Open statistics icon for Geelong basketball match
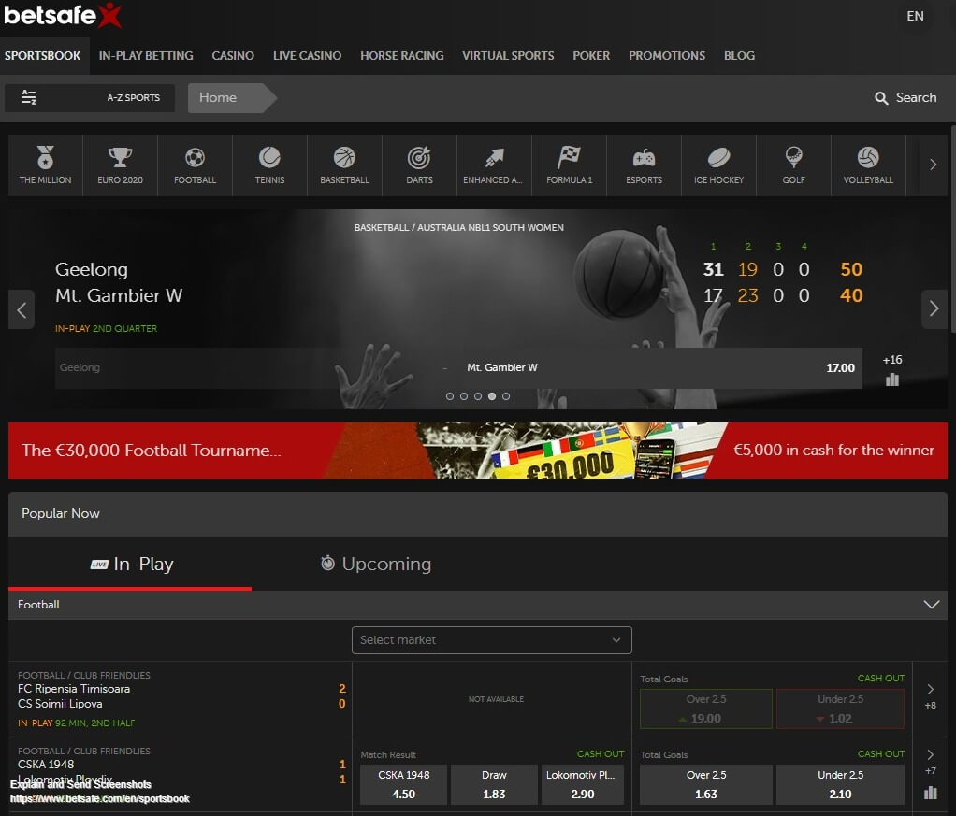The height and width of the screenshot is (816, 956). pos(892,379)
